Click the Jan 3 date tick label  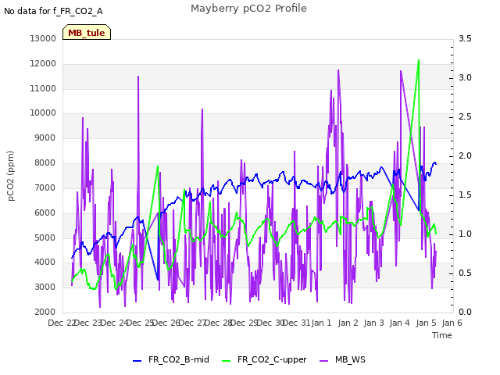[373, 323]
